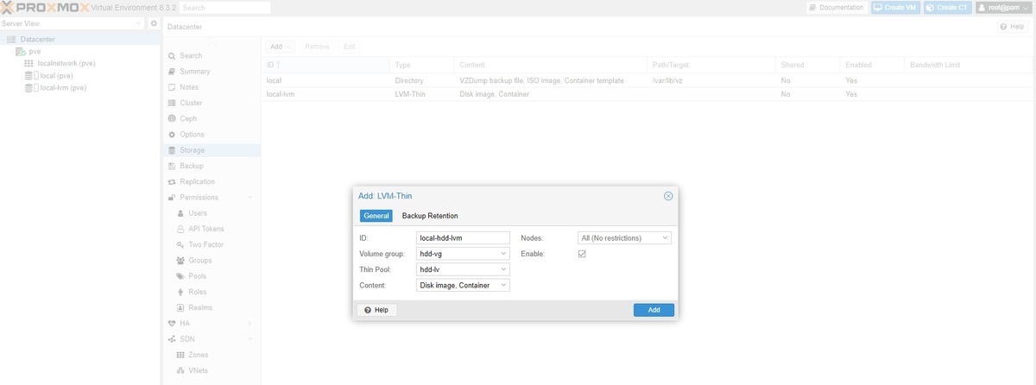Open the HA section
The height and width of the screenshot is (385, 1036).
185,324
